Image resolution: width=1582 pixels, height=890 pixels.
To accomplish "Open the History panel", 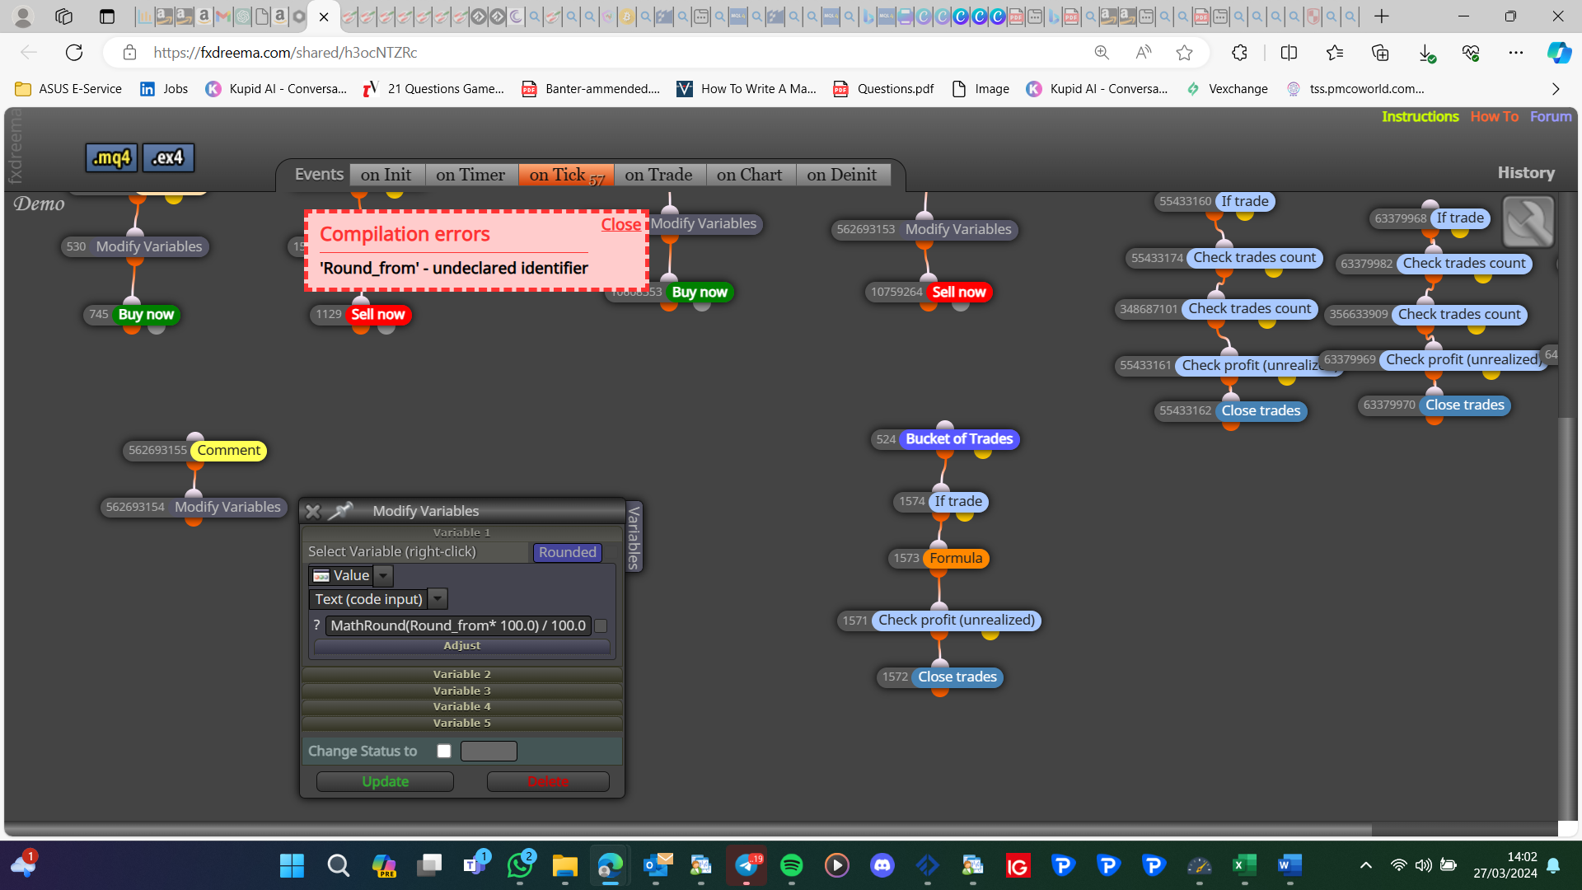I will click(1526, 173).
